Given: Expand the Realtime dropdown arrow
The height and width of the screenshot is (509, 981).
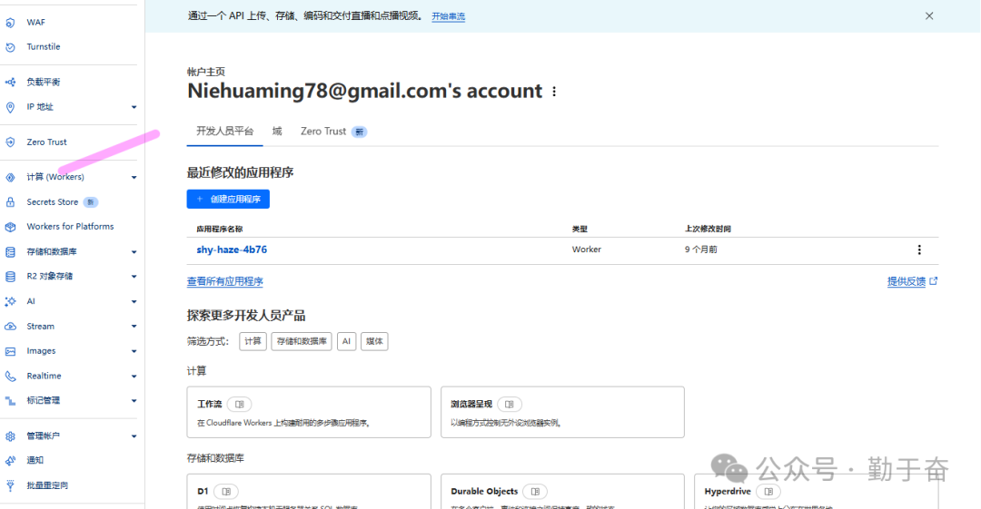Looking at the screenshot, I should pyautogui.click(x=134, y=377).
